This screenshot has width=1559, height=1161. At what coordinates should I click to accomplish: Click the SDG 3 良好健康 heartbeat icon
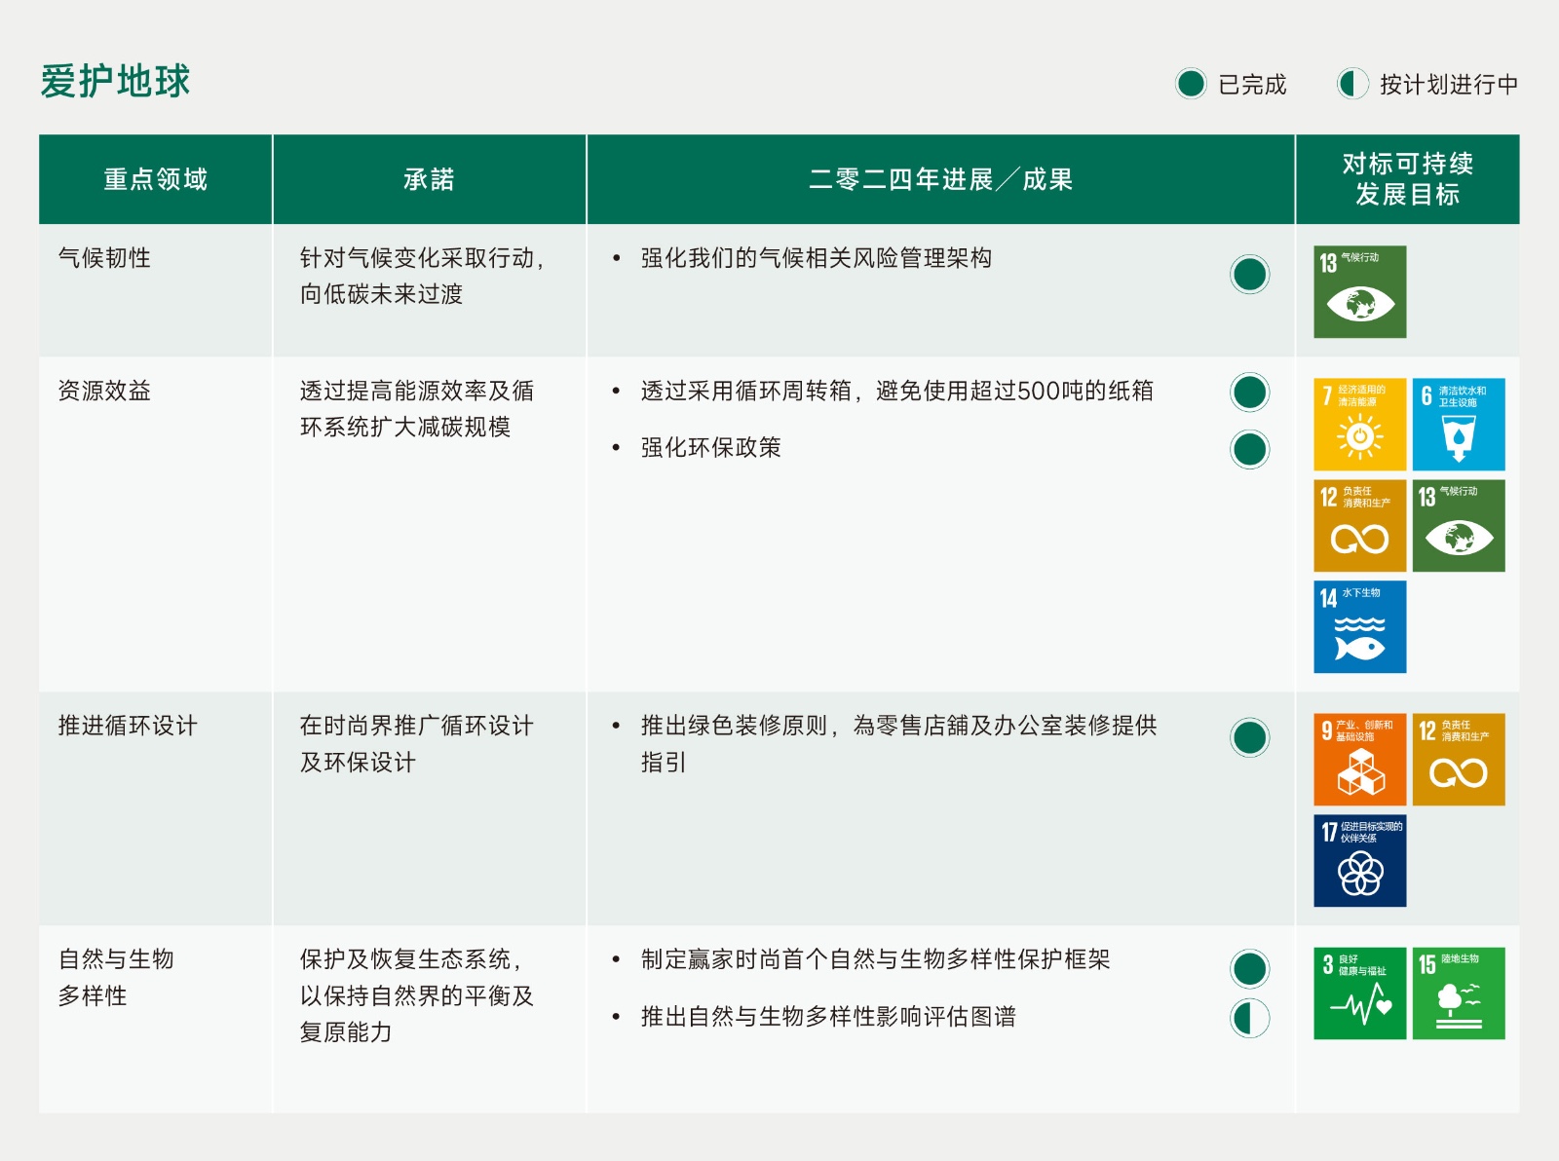pos(1359,993)
